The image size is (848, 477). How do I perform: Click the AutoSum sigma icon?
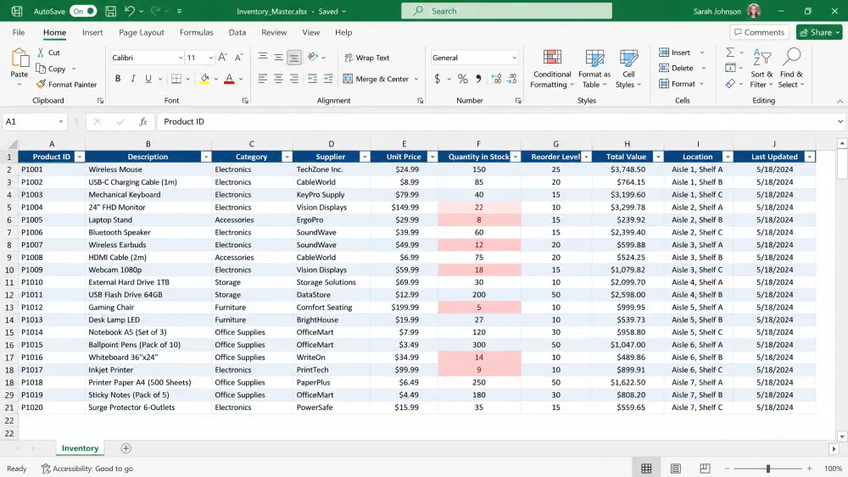[x=730, y=53]
